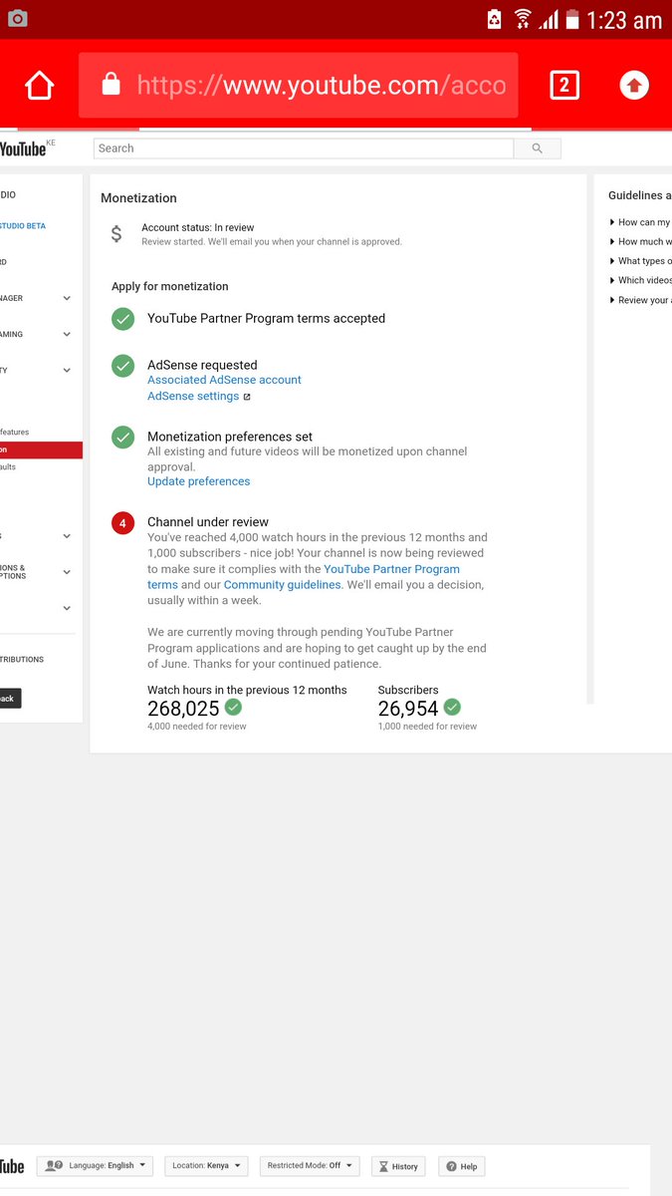Viewport: 672px width, 1196px height.
Task: Tap the battery icon in the status bar
Action: 572,19
